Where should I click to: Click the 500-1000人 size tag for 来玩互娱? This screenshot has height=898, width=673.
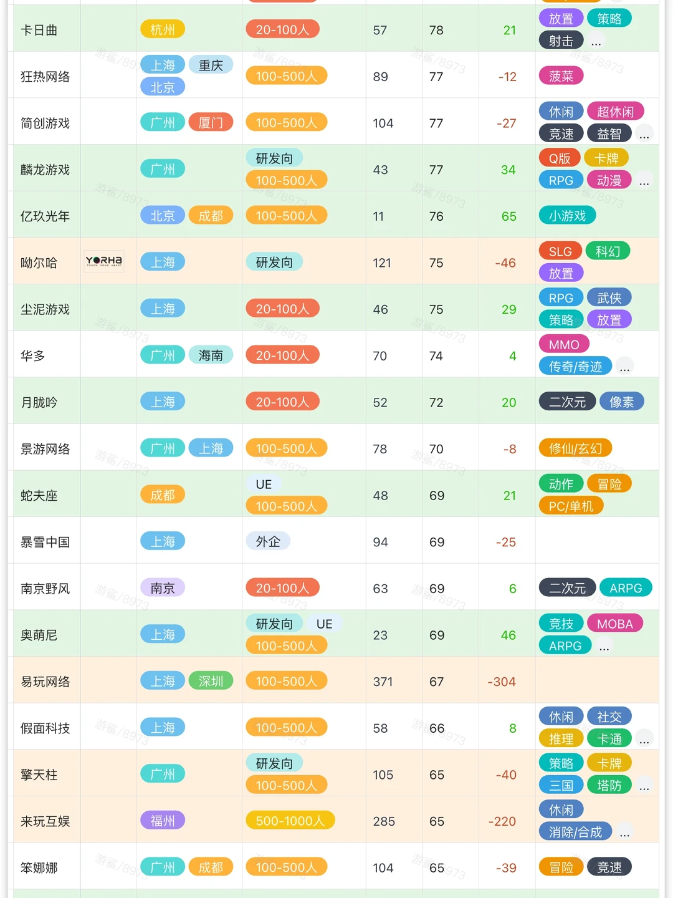click(x=290, y=821)
